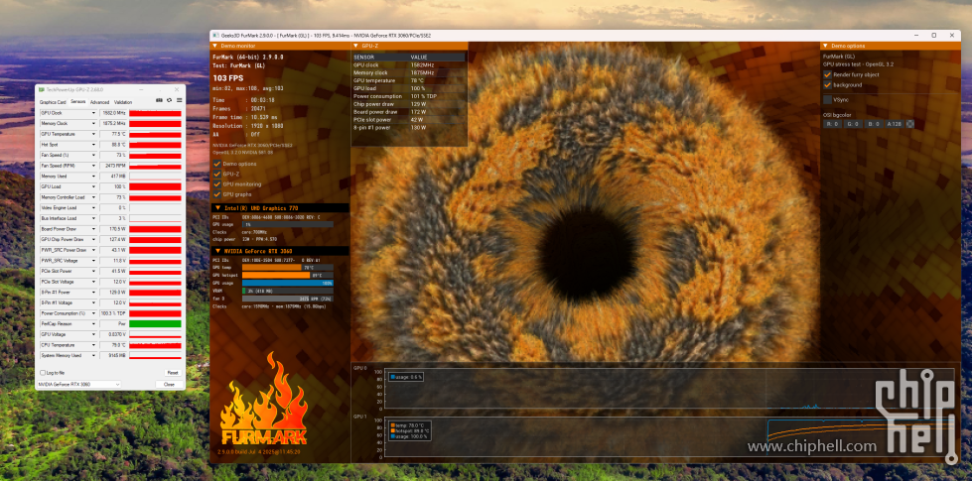Click the PCIe Slot Power value 41.5 W
Viewport: 972px width, 481px height.
click(x=113, y=271)
